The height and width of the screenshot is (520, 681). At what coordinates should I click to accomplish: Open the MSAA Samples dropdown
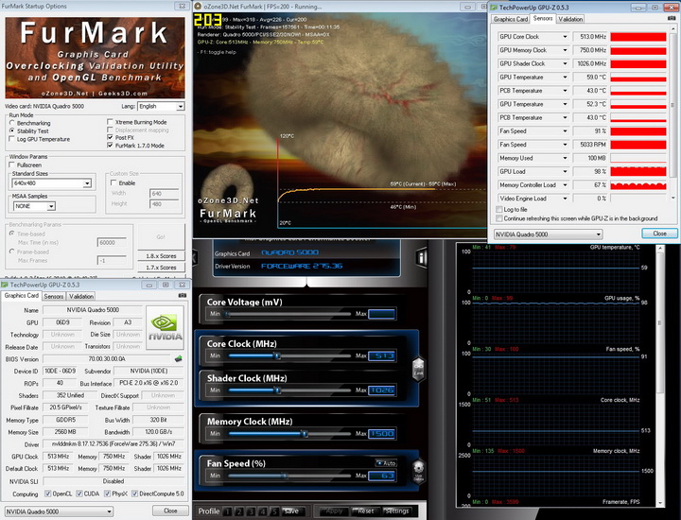(34, 206)
